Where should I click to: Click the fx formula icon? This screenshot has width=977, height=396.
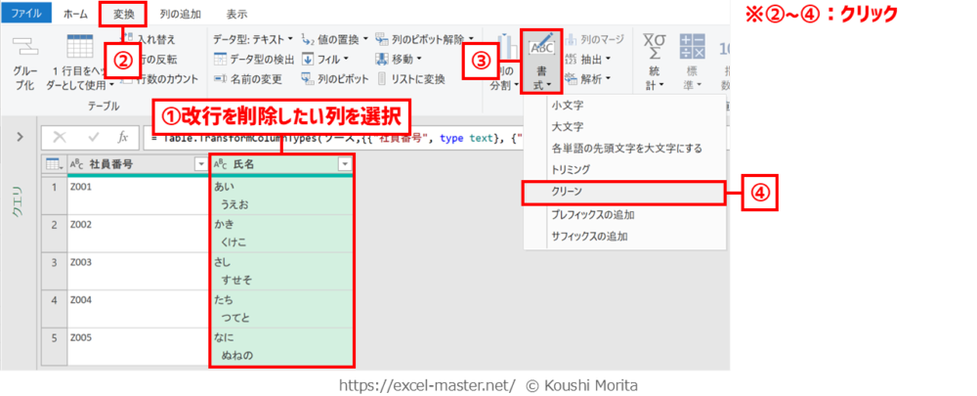122,137
